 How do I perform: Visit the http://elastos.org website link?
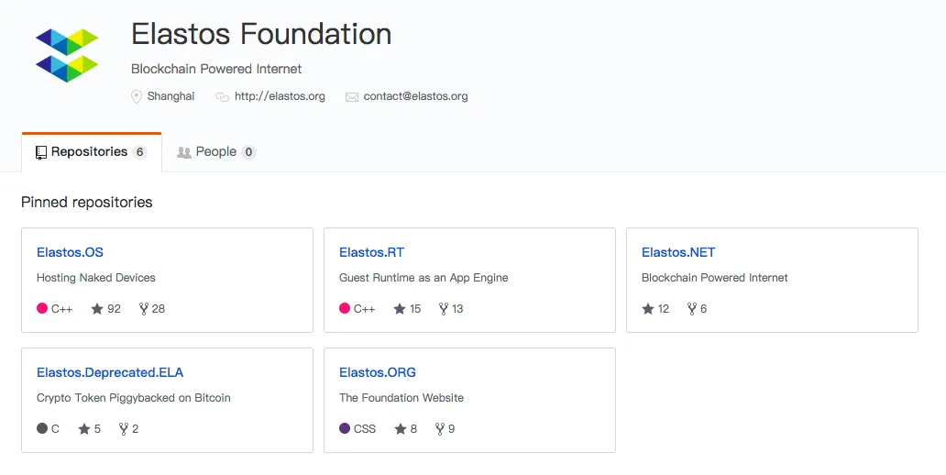click(x=280, y=96)
